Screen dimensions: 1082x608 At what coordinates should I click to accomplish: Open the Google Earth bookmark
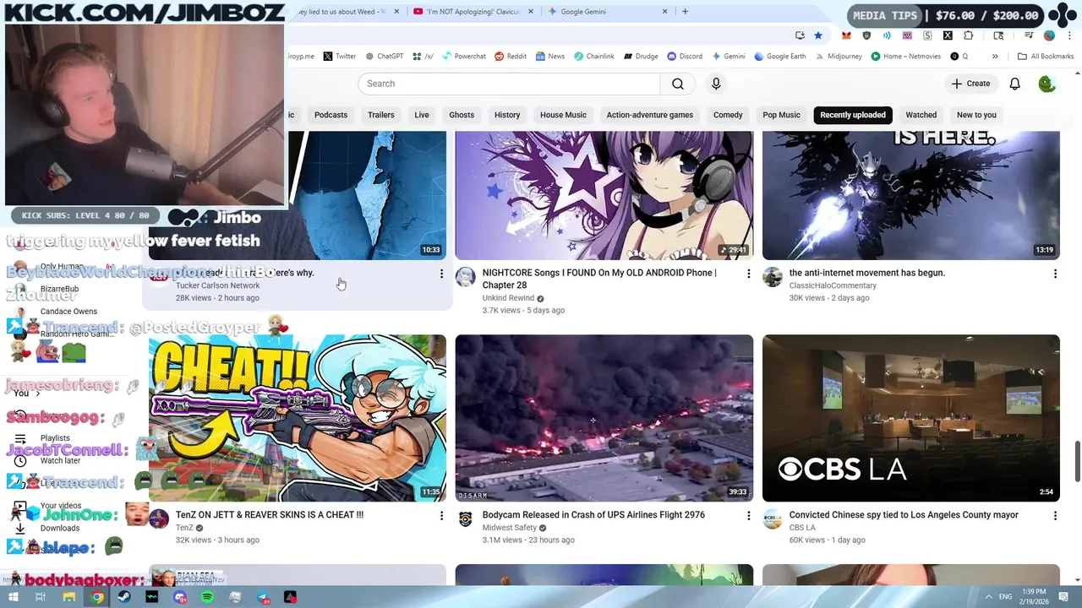tap(780, 57)
